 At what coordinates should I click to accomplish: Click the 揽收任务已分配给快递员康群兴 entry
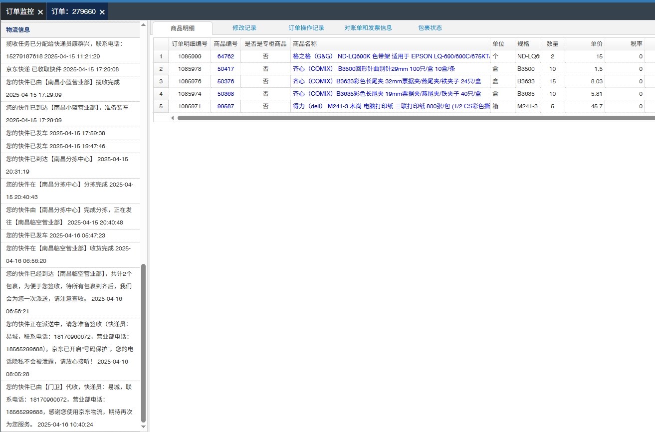[70, 50]
